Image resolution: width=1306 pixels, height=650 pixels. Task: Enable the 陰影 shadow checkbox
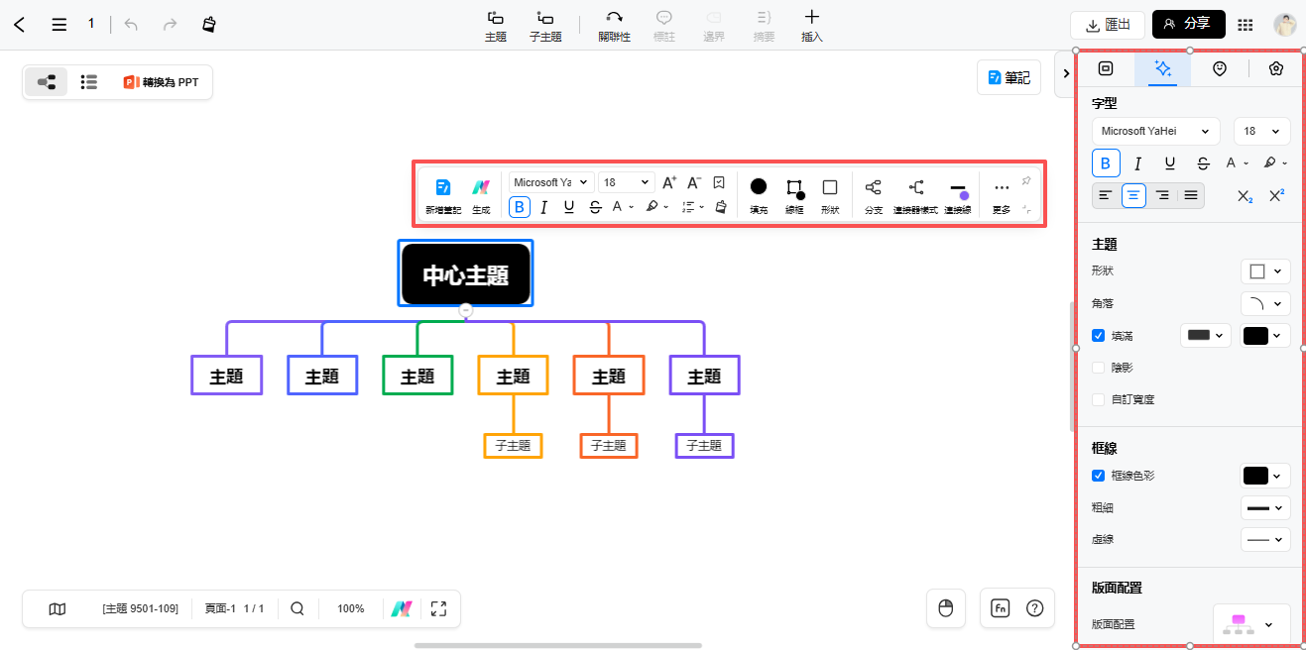pos(1098,367)
